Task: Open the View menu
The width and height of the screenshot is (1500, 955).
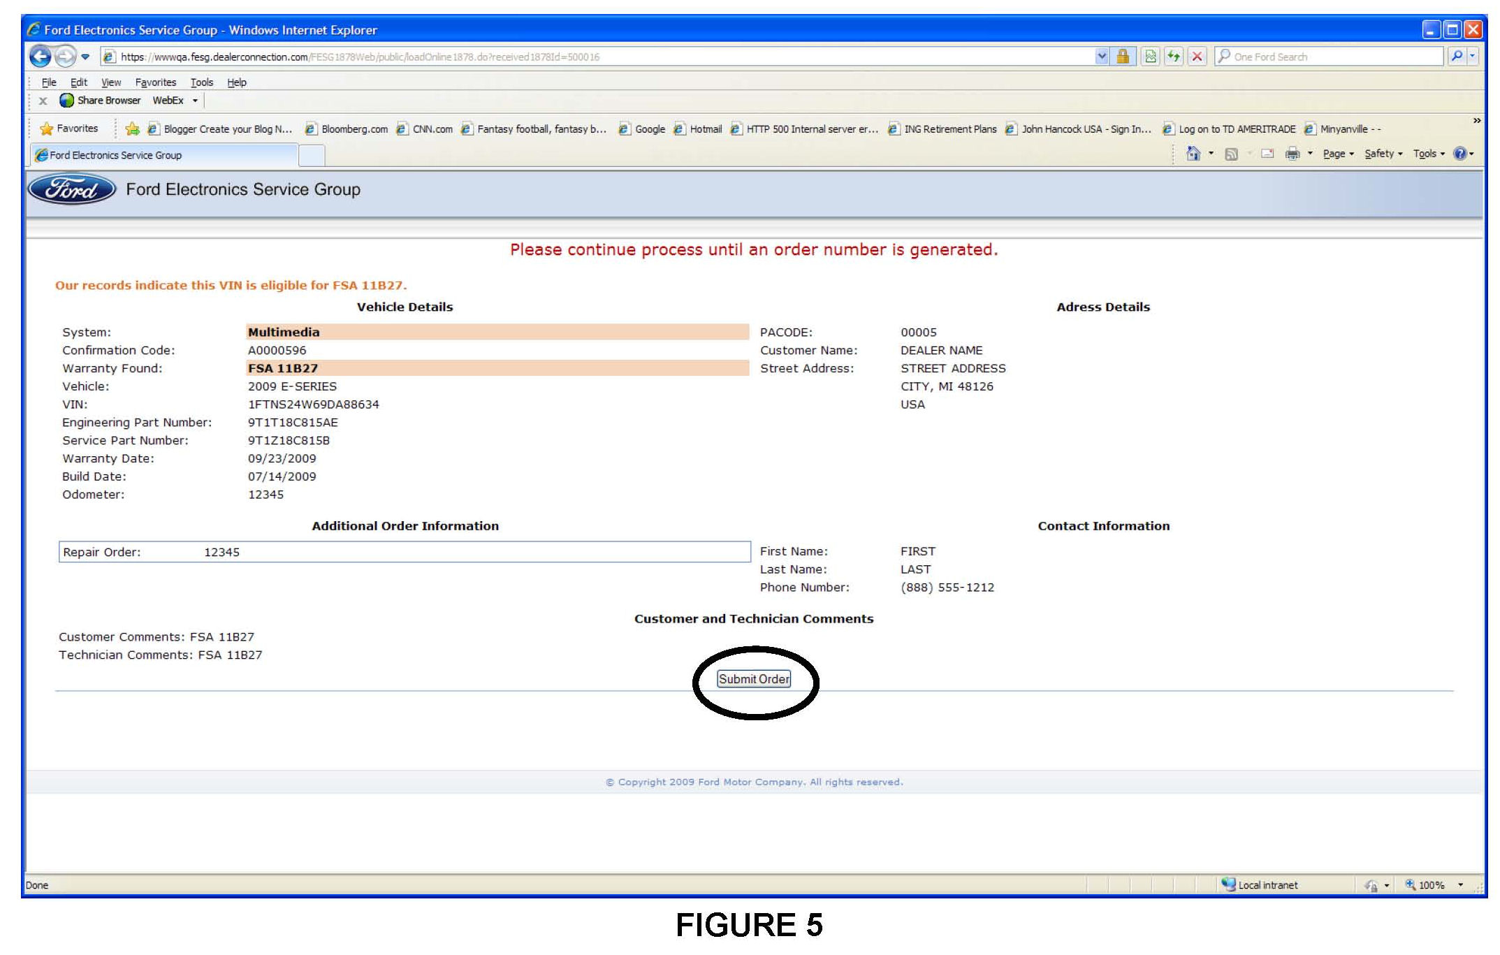Action: (111, 82)
